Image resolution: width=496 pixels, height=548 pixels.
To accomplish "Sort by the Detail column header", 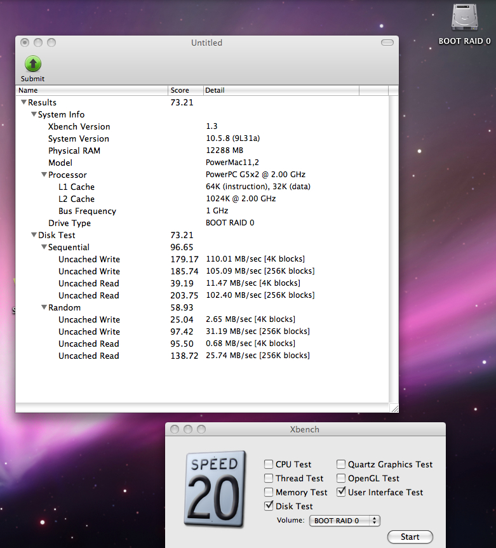I will tap(281, 90).
